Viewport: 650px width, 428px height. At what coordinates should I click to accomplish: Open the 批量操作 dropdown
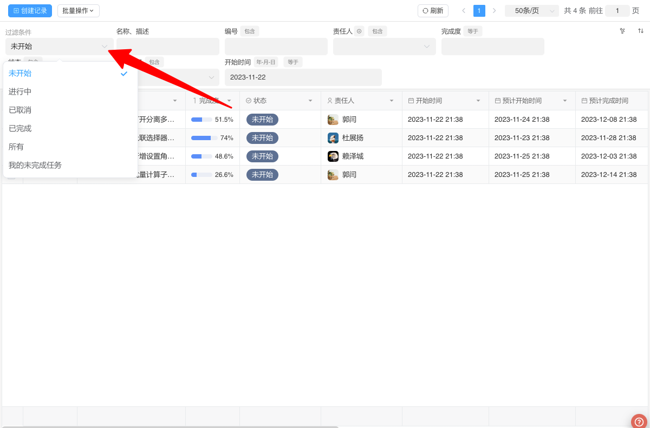pyautogui.click(x=78, y=11)
